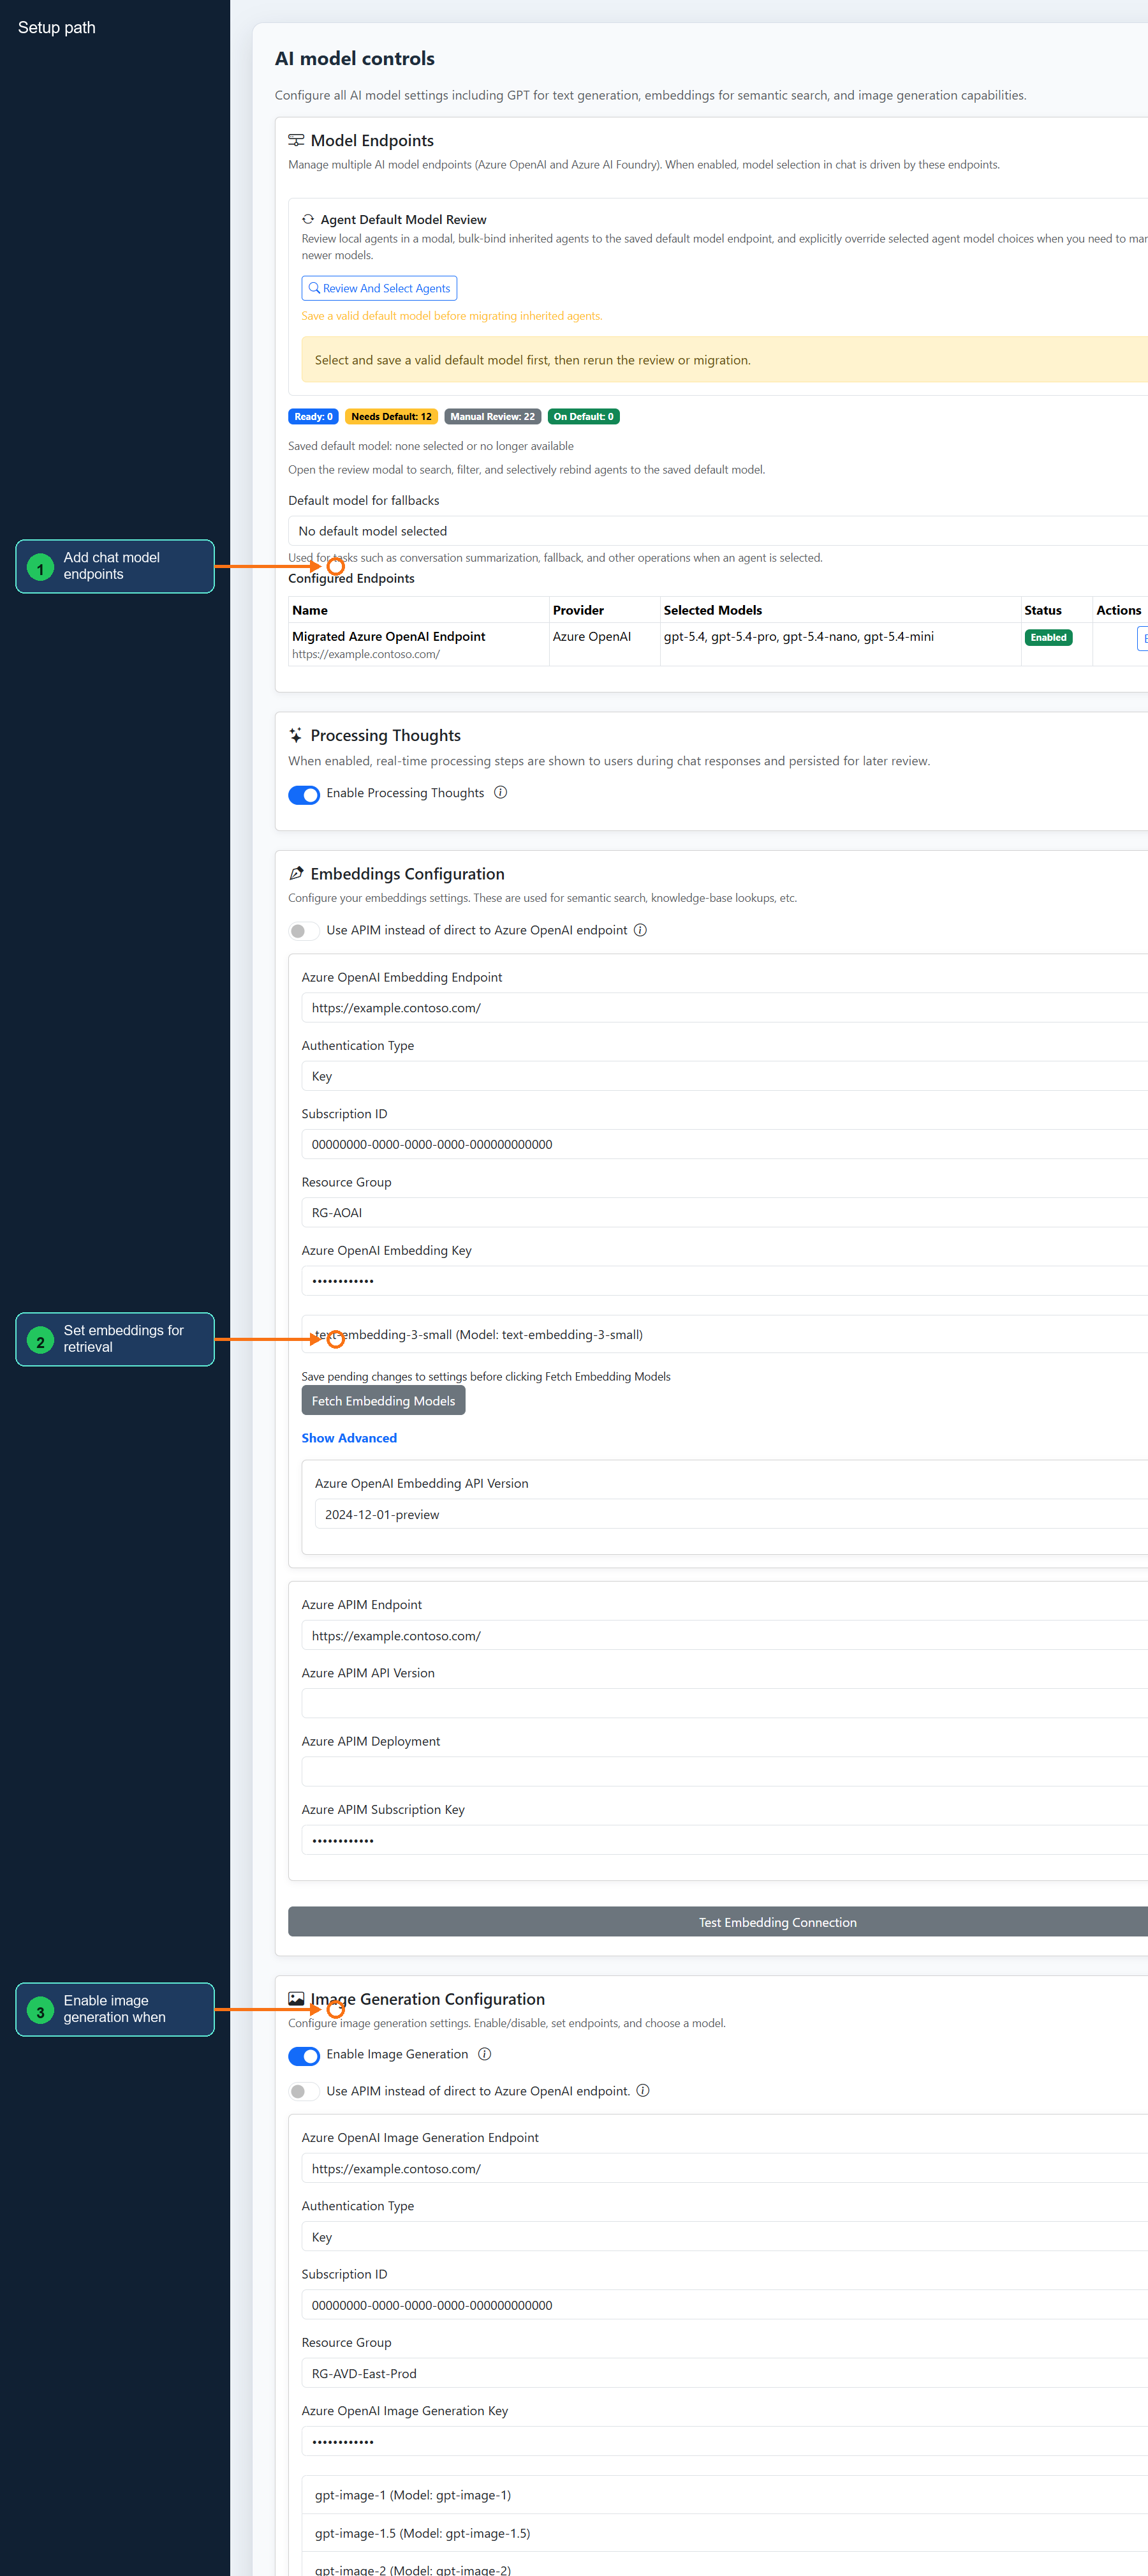Focus the RG-AVD-East-Prod Resource Group field
The height and width of the screenshot is (2576, 1148).
coord(725,2373)
